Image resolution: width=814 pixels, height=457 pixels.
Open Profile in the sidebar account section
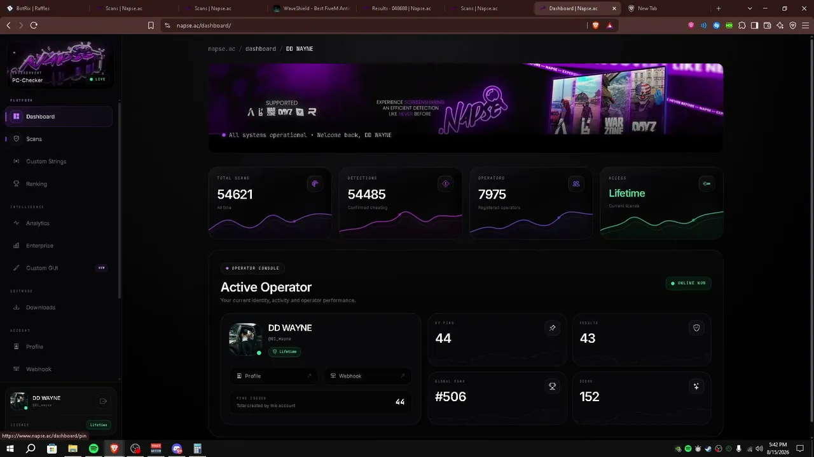click(59, 347)
